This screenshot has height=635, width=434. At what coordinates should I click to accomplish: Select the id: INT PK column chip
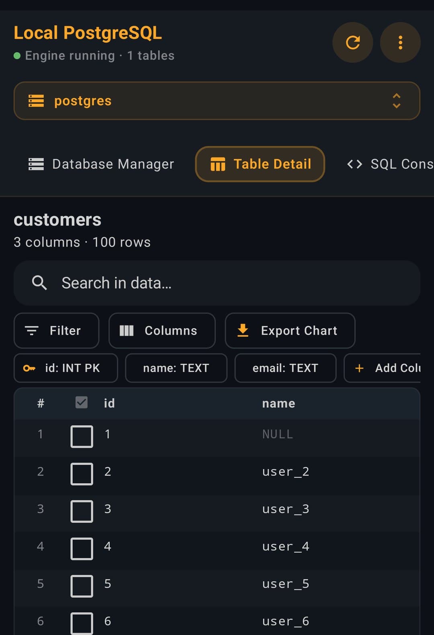(x=66, y=368)
